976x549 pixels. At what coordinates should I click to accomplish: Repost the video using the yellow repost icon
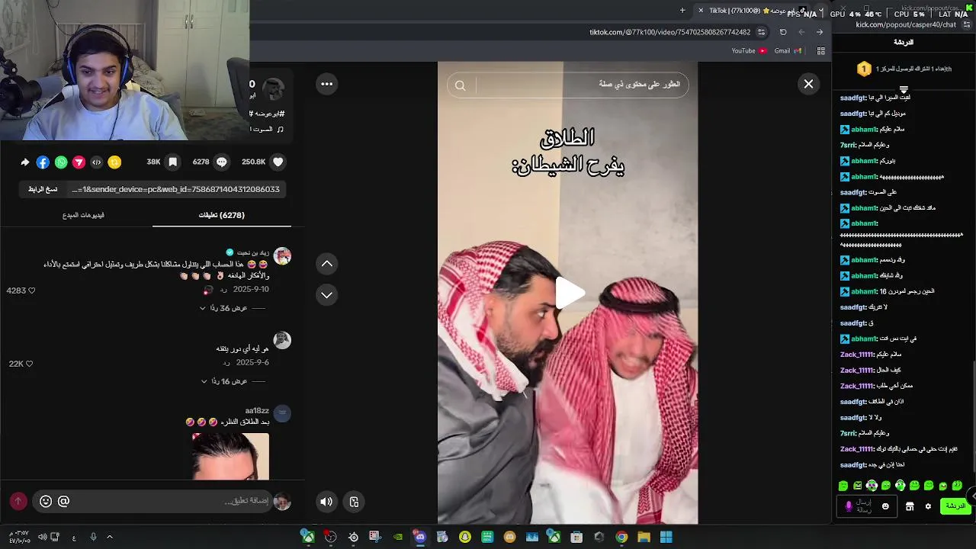coord(114,162)
